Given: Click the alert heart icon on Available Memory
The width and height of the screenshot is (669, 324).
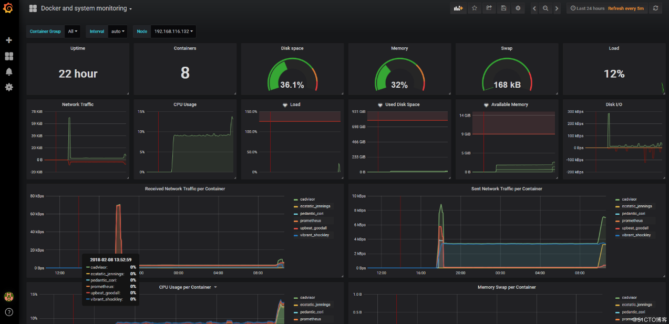Looking at the screenshot, I should 486,105.
